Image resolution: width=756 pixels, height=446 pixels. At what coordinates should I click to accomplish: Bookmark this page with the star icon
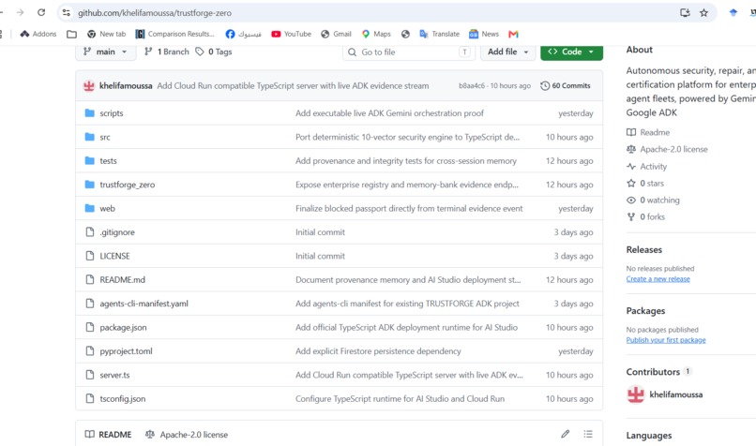point(703,13)
